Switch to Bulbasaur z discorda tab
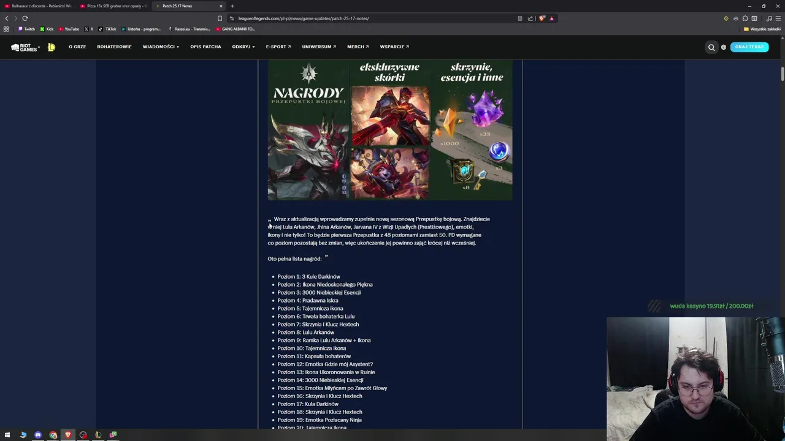Screen dimensions: 785x441 38,6
